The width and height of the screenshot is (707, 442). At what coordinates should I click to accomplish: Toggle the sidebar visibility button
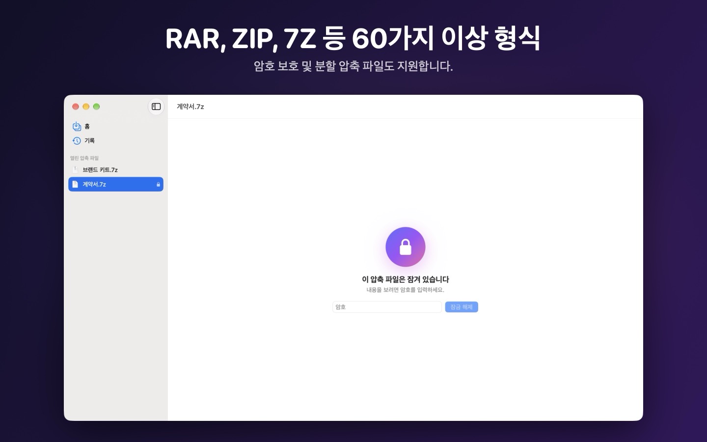coord(156,107)
